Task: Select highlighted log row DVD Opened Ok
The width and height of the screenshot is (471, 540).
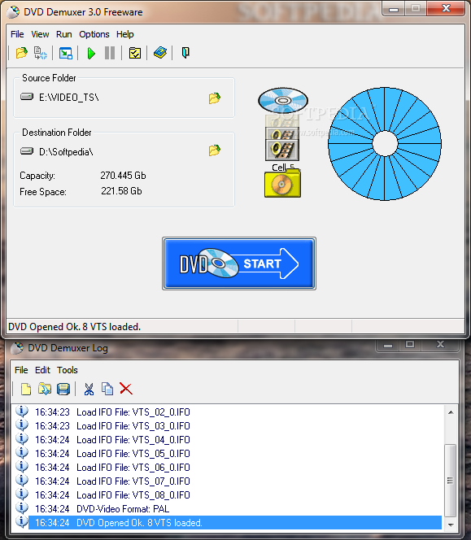Action: click(x=235, y=523)
